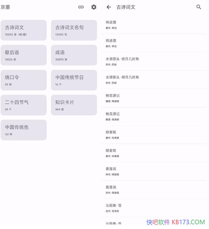The width and height of the screenshot is (209, 229).
Task: Select the second 将进酒 list entry
Action: [154, 43]
